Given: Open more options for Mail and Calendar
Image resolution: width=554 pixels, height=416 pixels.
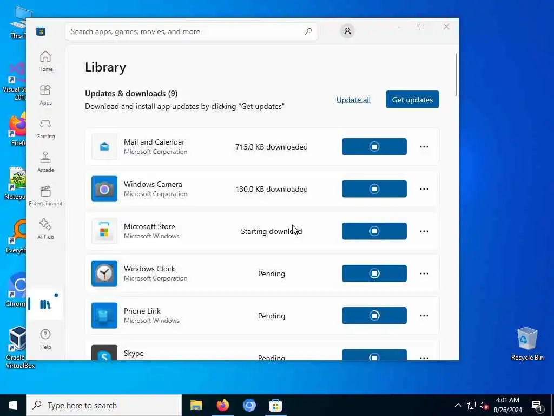Looking at the screenshot, I should (424, 147).
